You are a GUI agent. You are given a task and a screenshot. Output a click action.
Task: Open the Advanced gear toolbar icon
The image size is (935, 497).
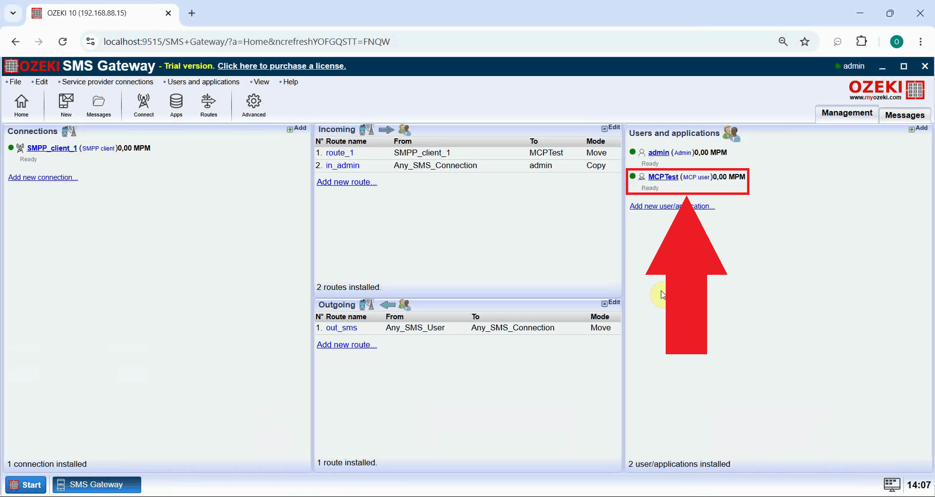pos(254,105)
